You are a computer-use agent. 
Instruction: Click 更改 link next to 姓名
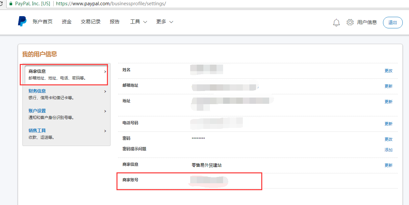(388, 71)
